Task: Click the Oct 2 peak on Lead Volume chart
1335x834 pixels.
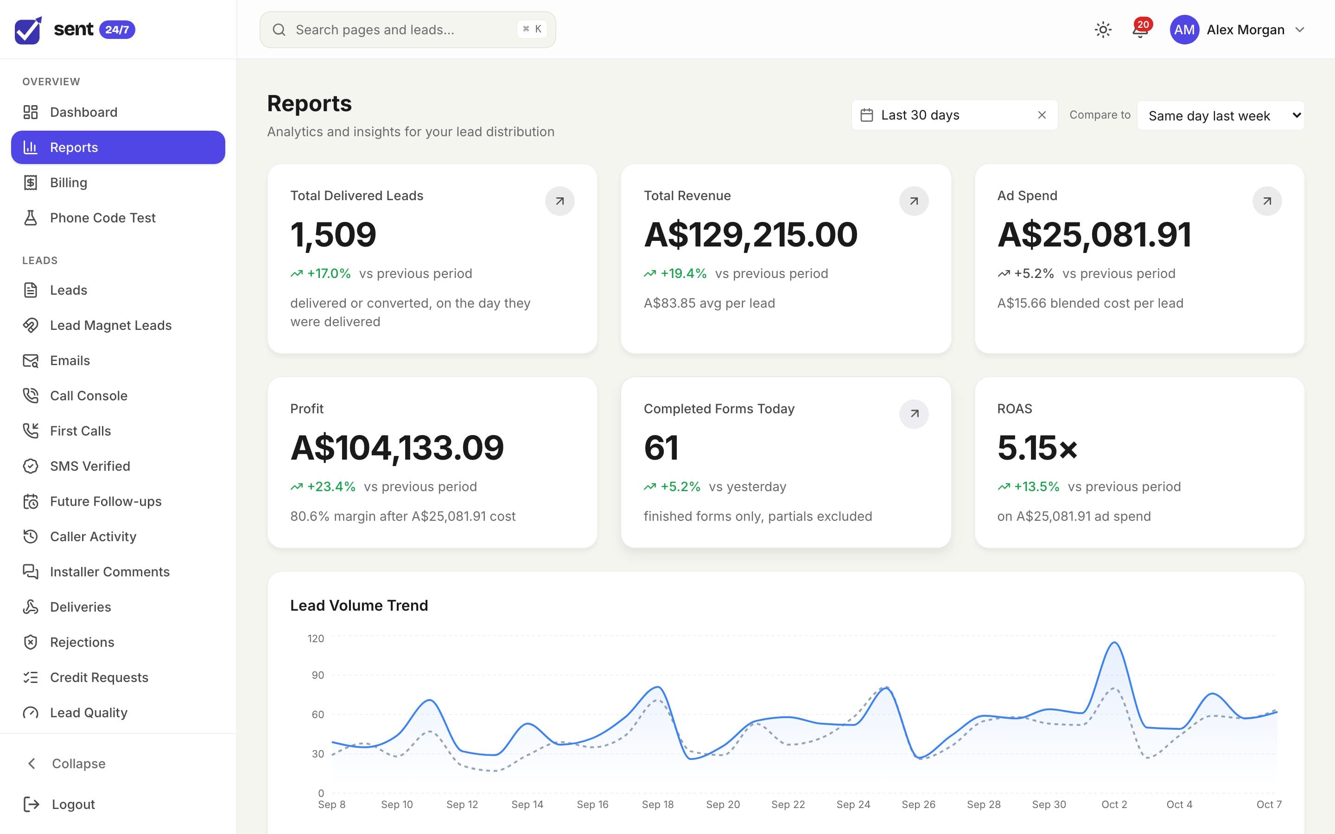Action: tap(1114, 643)
